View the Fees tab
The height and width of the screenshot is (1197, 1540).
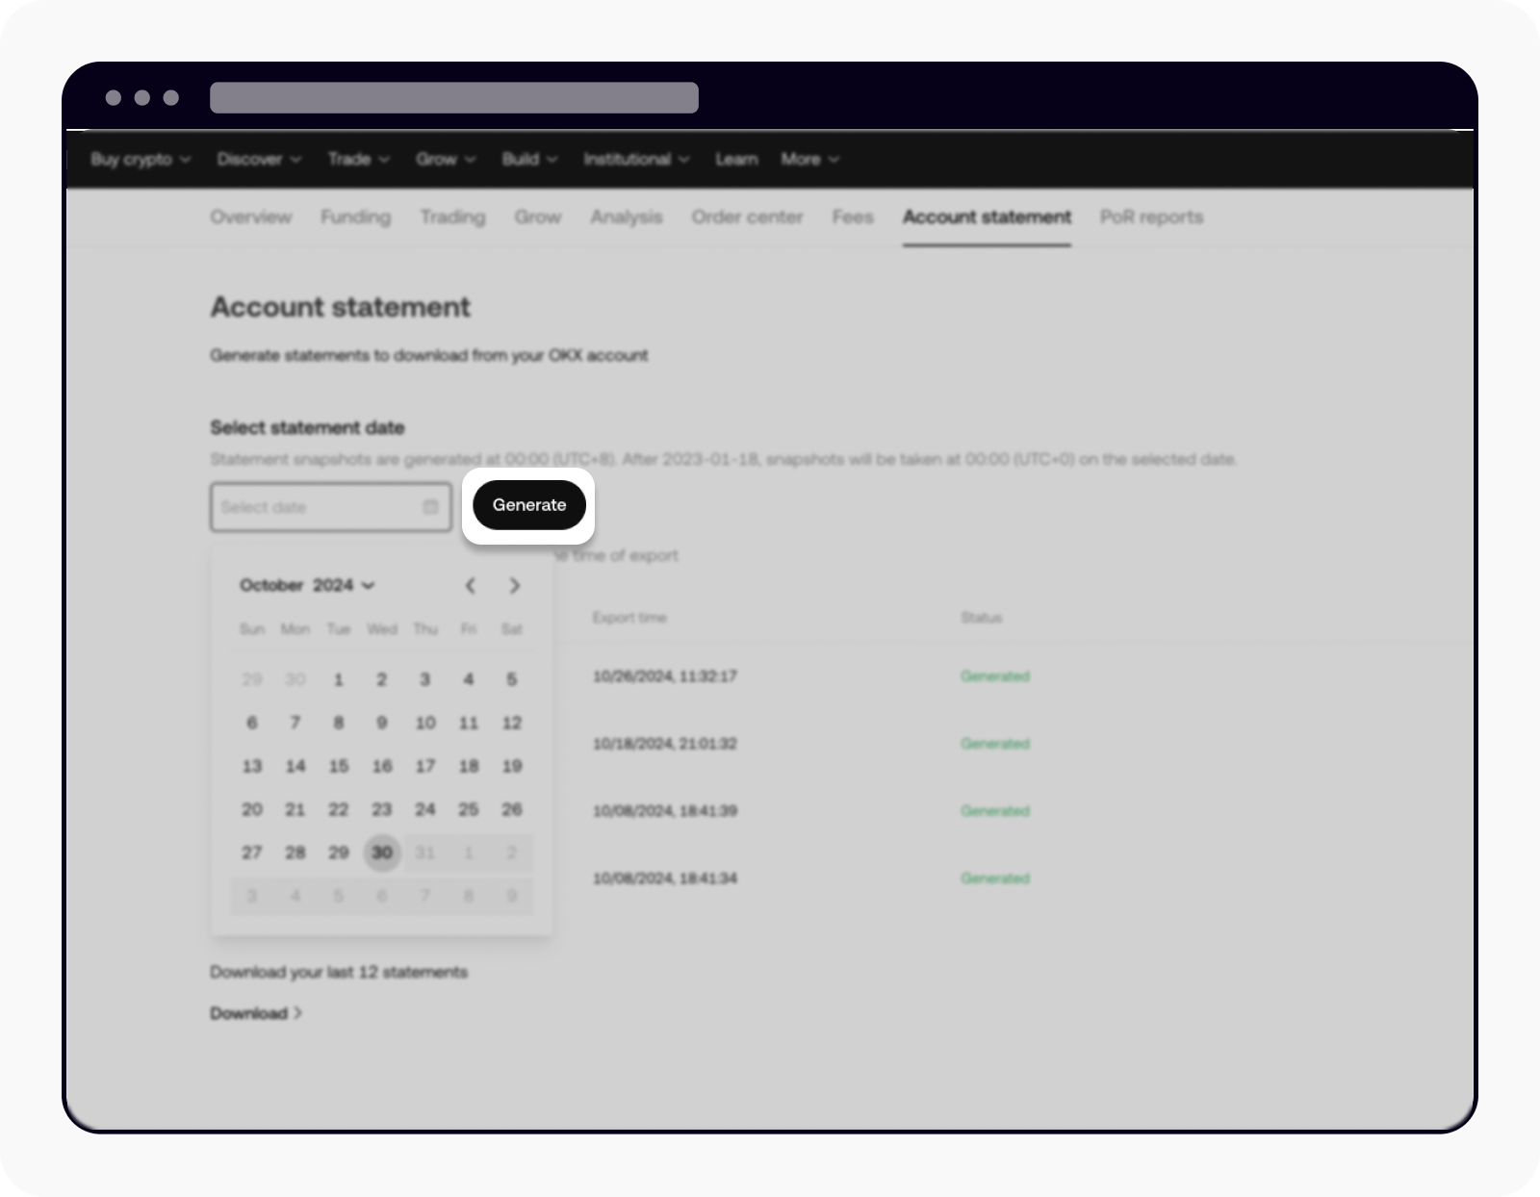point(853,217)
